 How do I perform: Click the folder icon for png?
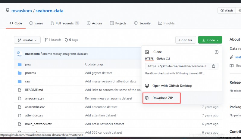coord(20,64)
